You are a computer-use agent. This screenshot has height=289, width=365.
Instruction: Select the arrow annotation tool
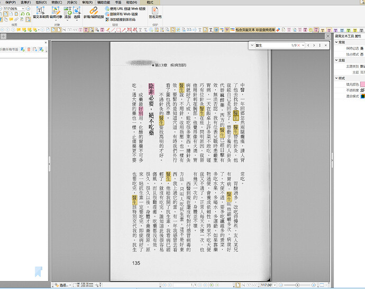point(124,30)
